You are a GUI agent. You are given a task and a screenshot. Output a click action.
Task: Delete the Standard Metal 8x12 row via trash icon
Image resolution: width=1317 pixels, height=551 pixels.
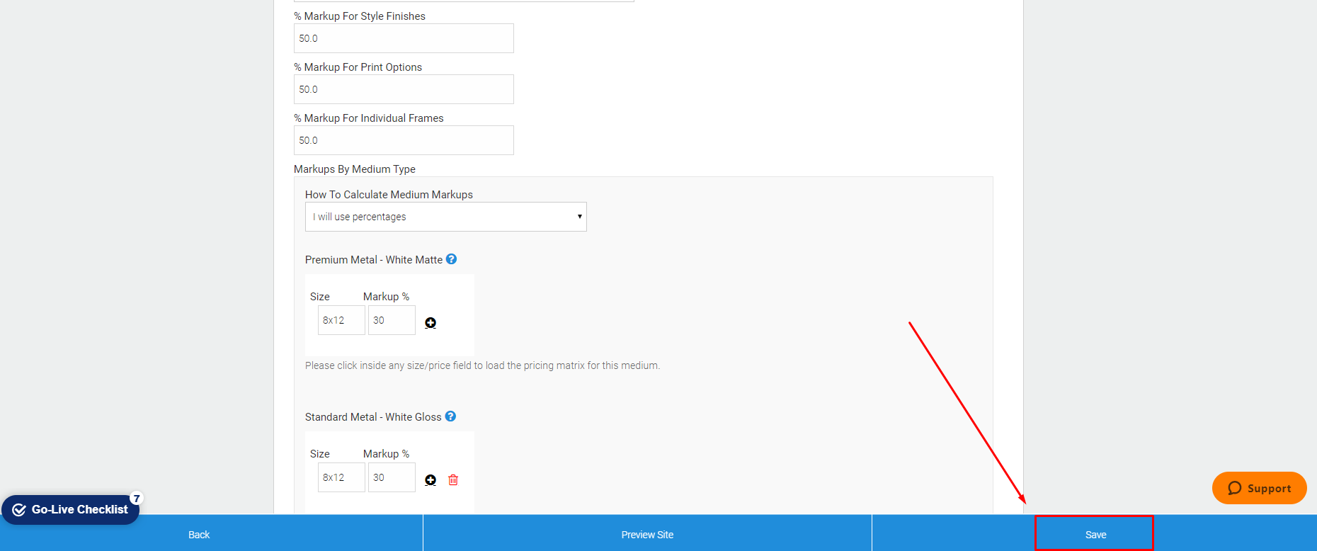453,480
